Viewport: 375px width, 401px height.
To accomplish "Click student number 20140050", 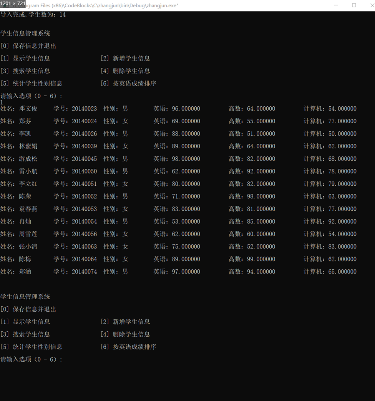I will point(85,171).
